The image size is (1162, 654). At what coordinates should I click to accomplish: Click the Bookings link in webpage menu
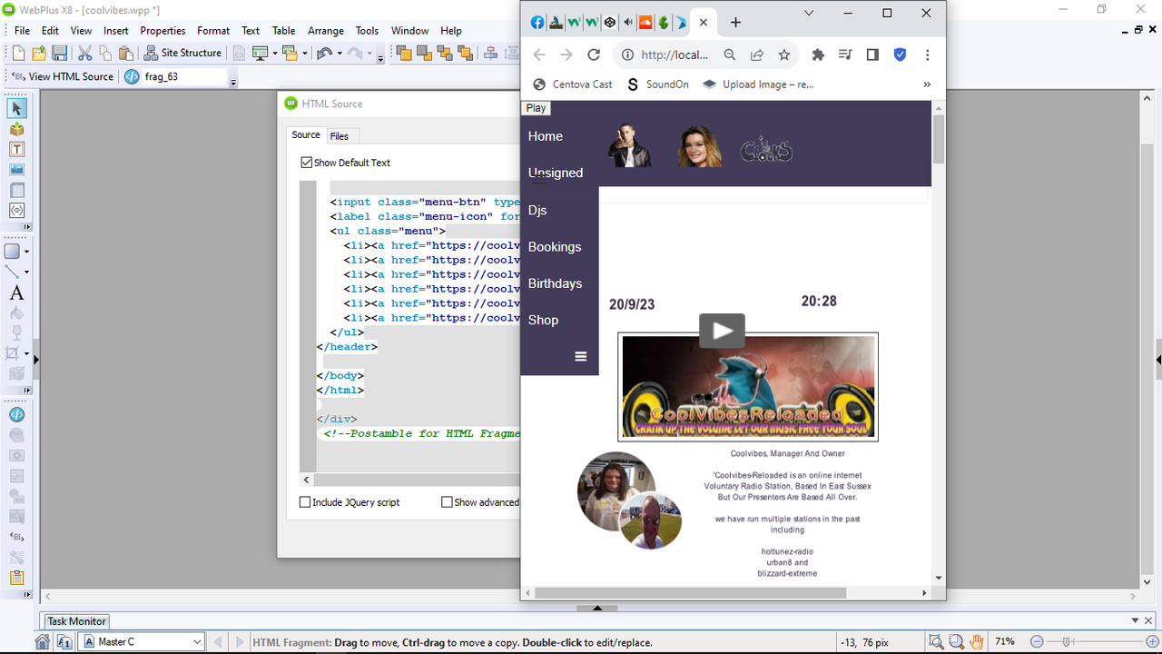pyautogui.click(x=555, y=247)
